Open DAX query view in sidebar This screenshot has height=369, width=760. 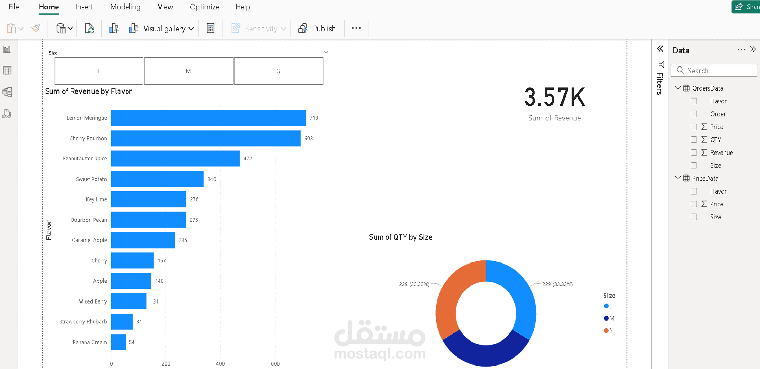tap(7, 114)
